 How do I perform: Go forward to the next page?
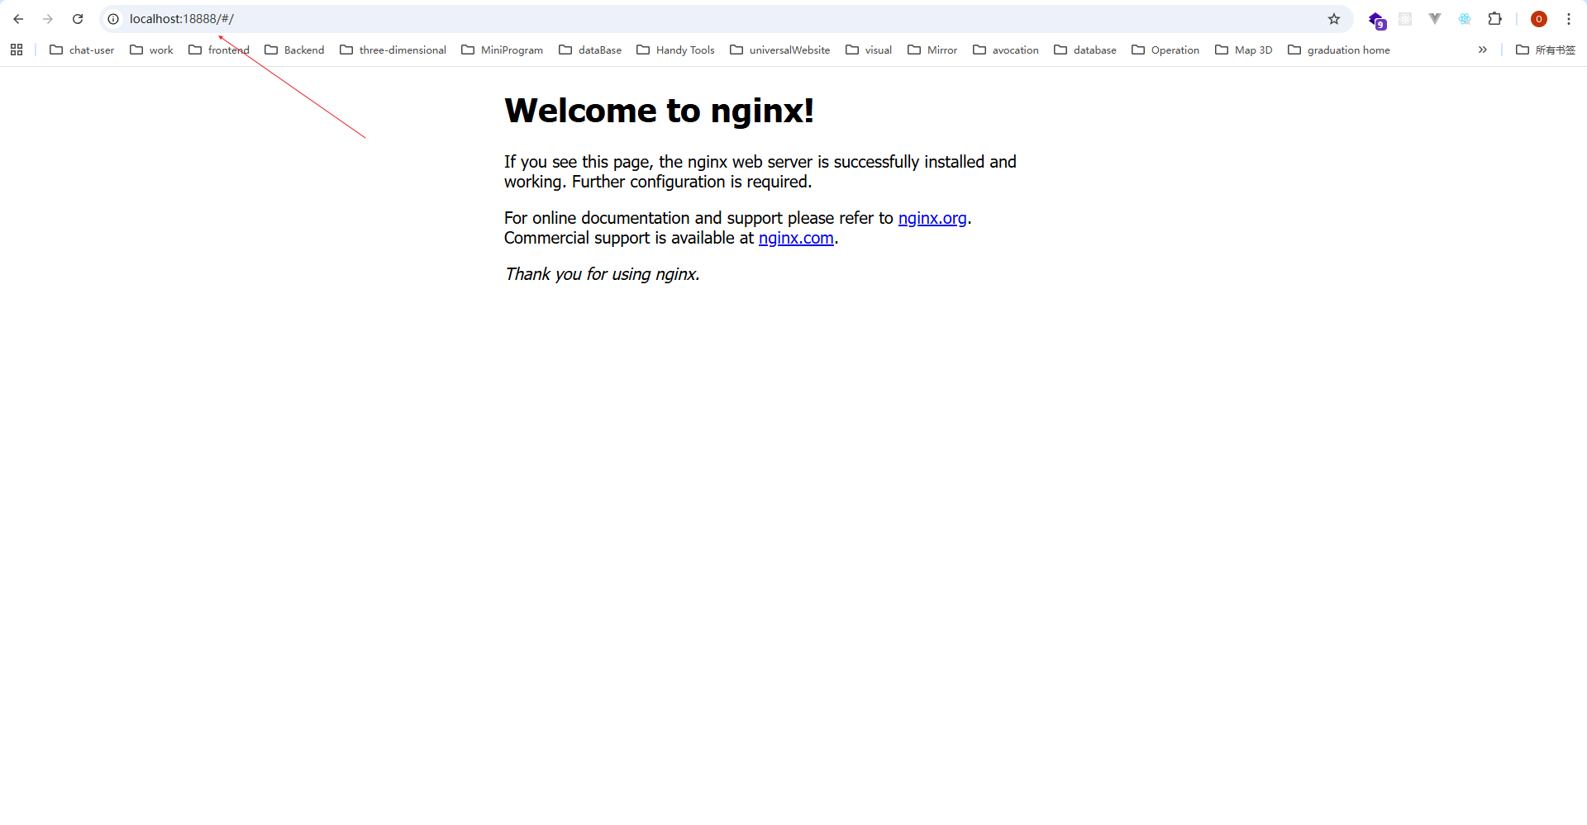(x=48, y=19)
